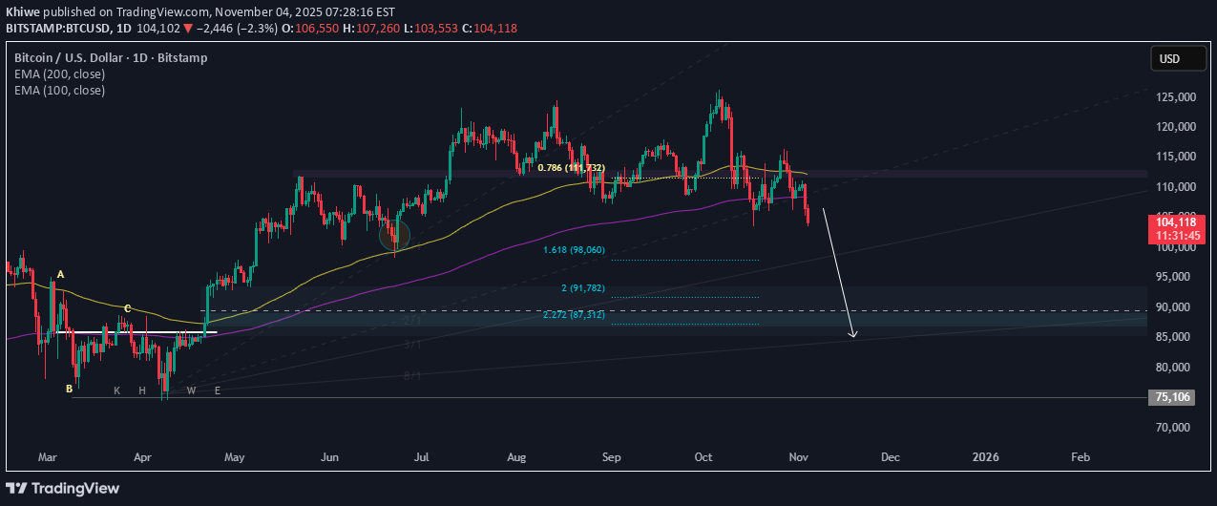Click the 2026 label on the time axis
Screen dimensions: 1217x506
tap(985, 457)
